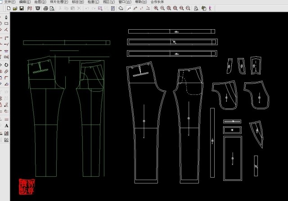The height and width of the screenshot is (201, 288).
Task: Click the walking figure icon in toolbar
Action: [211, 9]
